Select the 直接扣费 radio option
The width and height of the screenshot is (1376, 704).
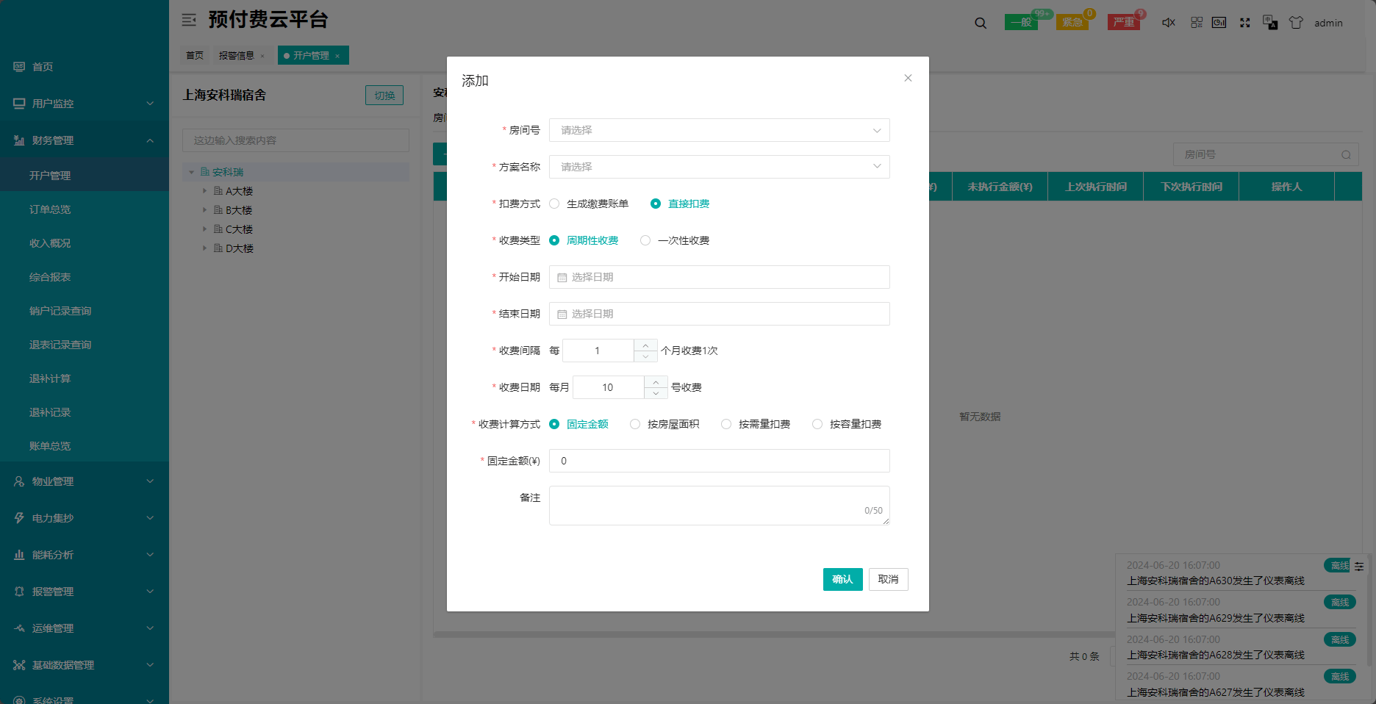coord(680,204)
